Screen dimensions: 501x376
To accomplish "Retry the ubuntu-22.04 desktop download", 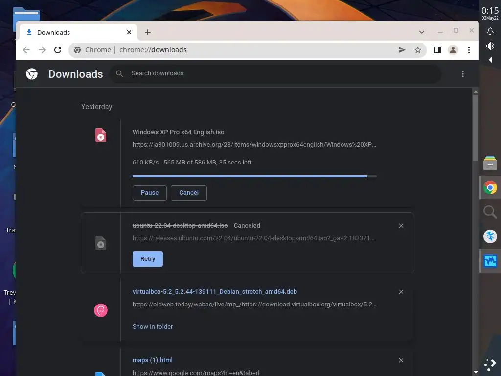I will click(x=148, y=259).
